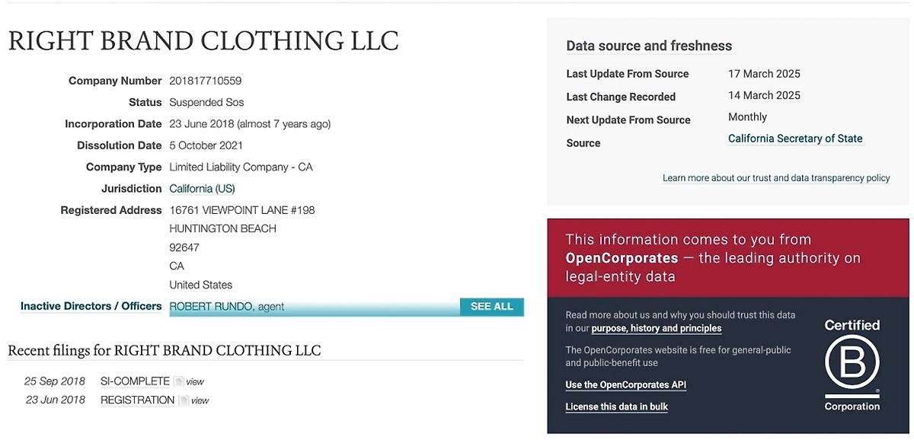This screenshot has width=914, height=440.
Task: Click the SI-COMPLETE document icon
Action: 178,381
